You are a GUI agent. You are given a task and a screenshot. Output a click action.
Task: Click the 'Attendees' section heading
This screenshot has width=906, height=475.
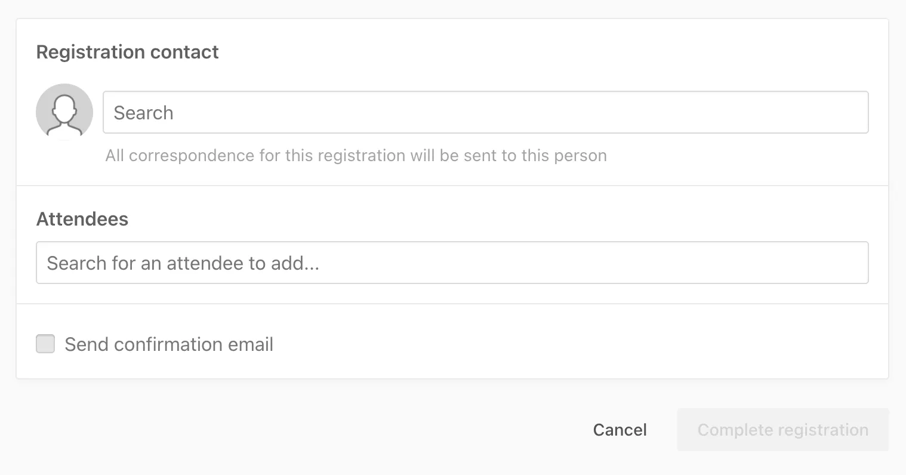pos(82,219)
